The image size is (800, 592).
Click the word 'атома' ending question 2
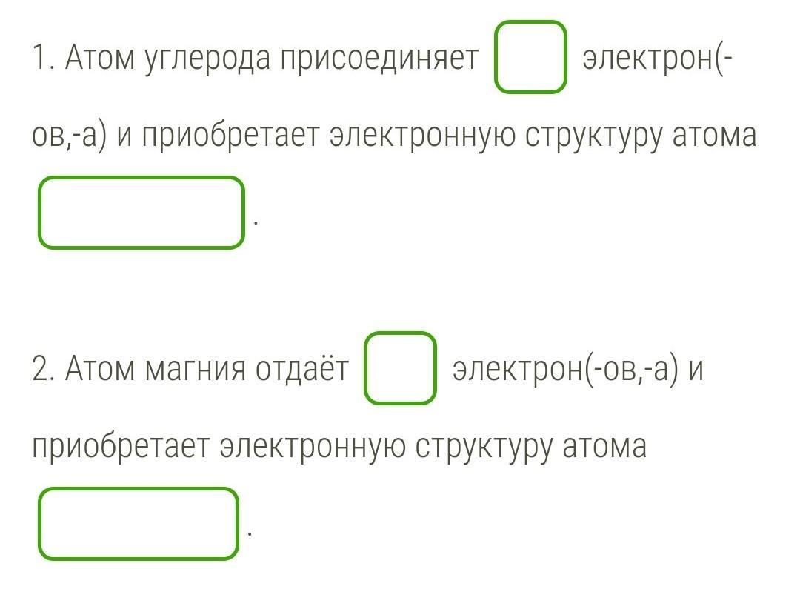(x=604, y=448)
